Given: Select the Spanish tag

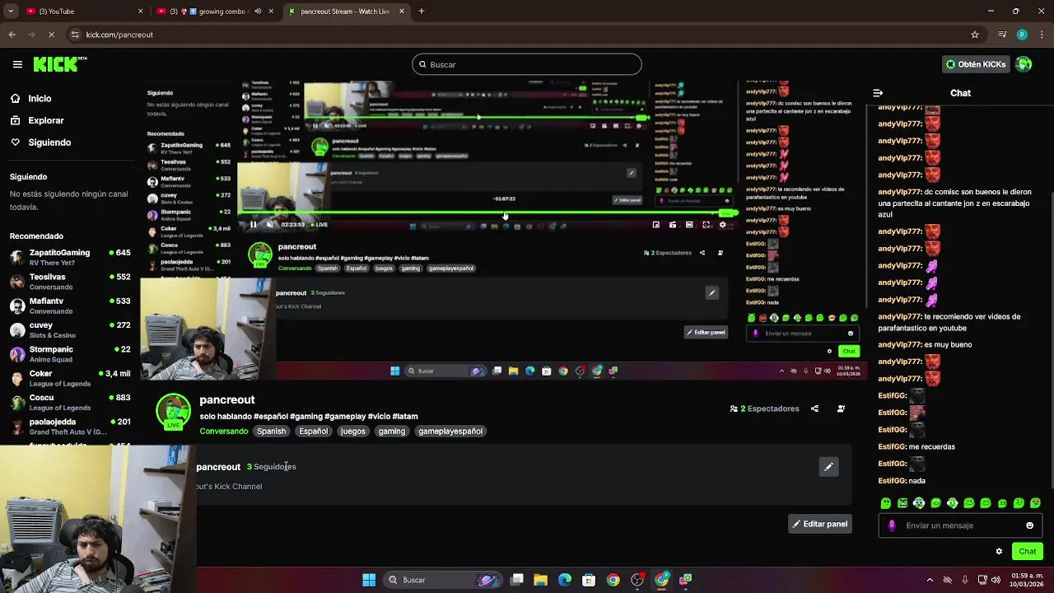Looking at the screenshot, I should 271,431.
